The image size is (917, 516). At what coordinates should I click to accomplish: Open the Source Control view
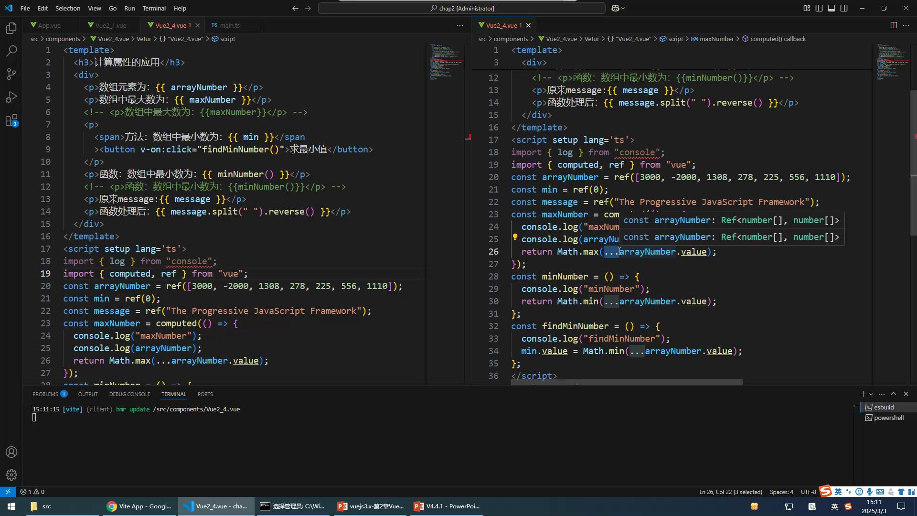click(x=11, y=74)
